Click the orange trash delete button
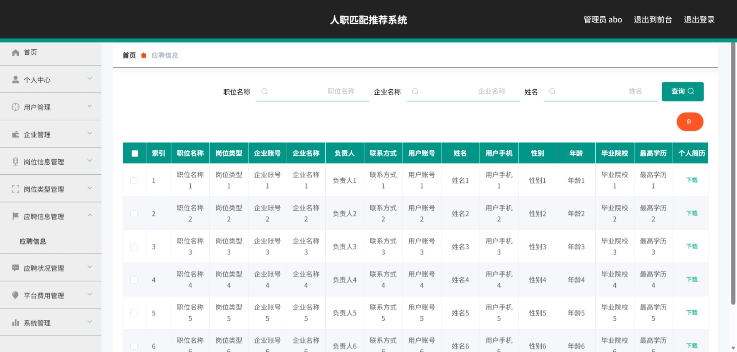The height and width of the screenshot is (352, 737). point(690,122)
